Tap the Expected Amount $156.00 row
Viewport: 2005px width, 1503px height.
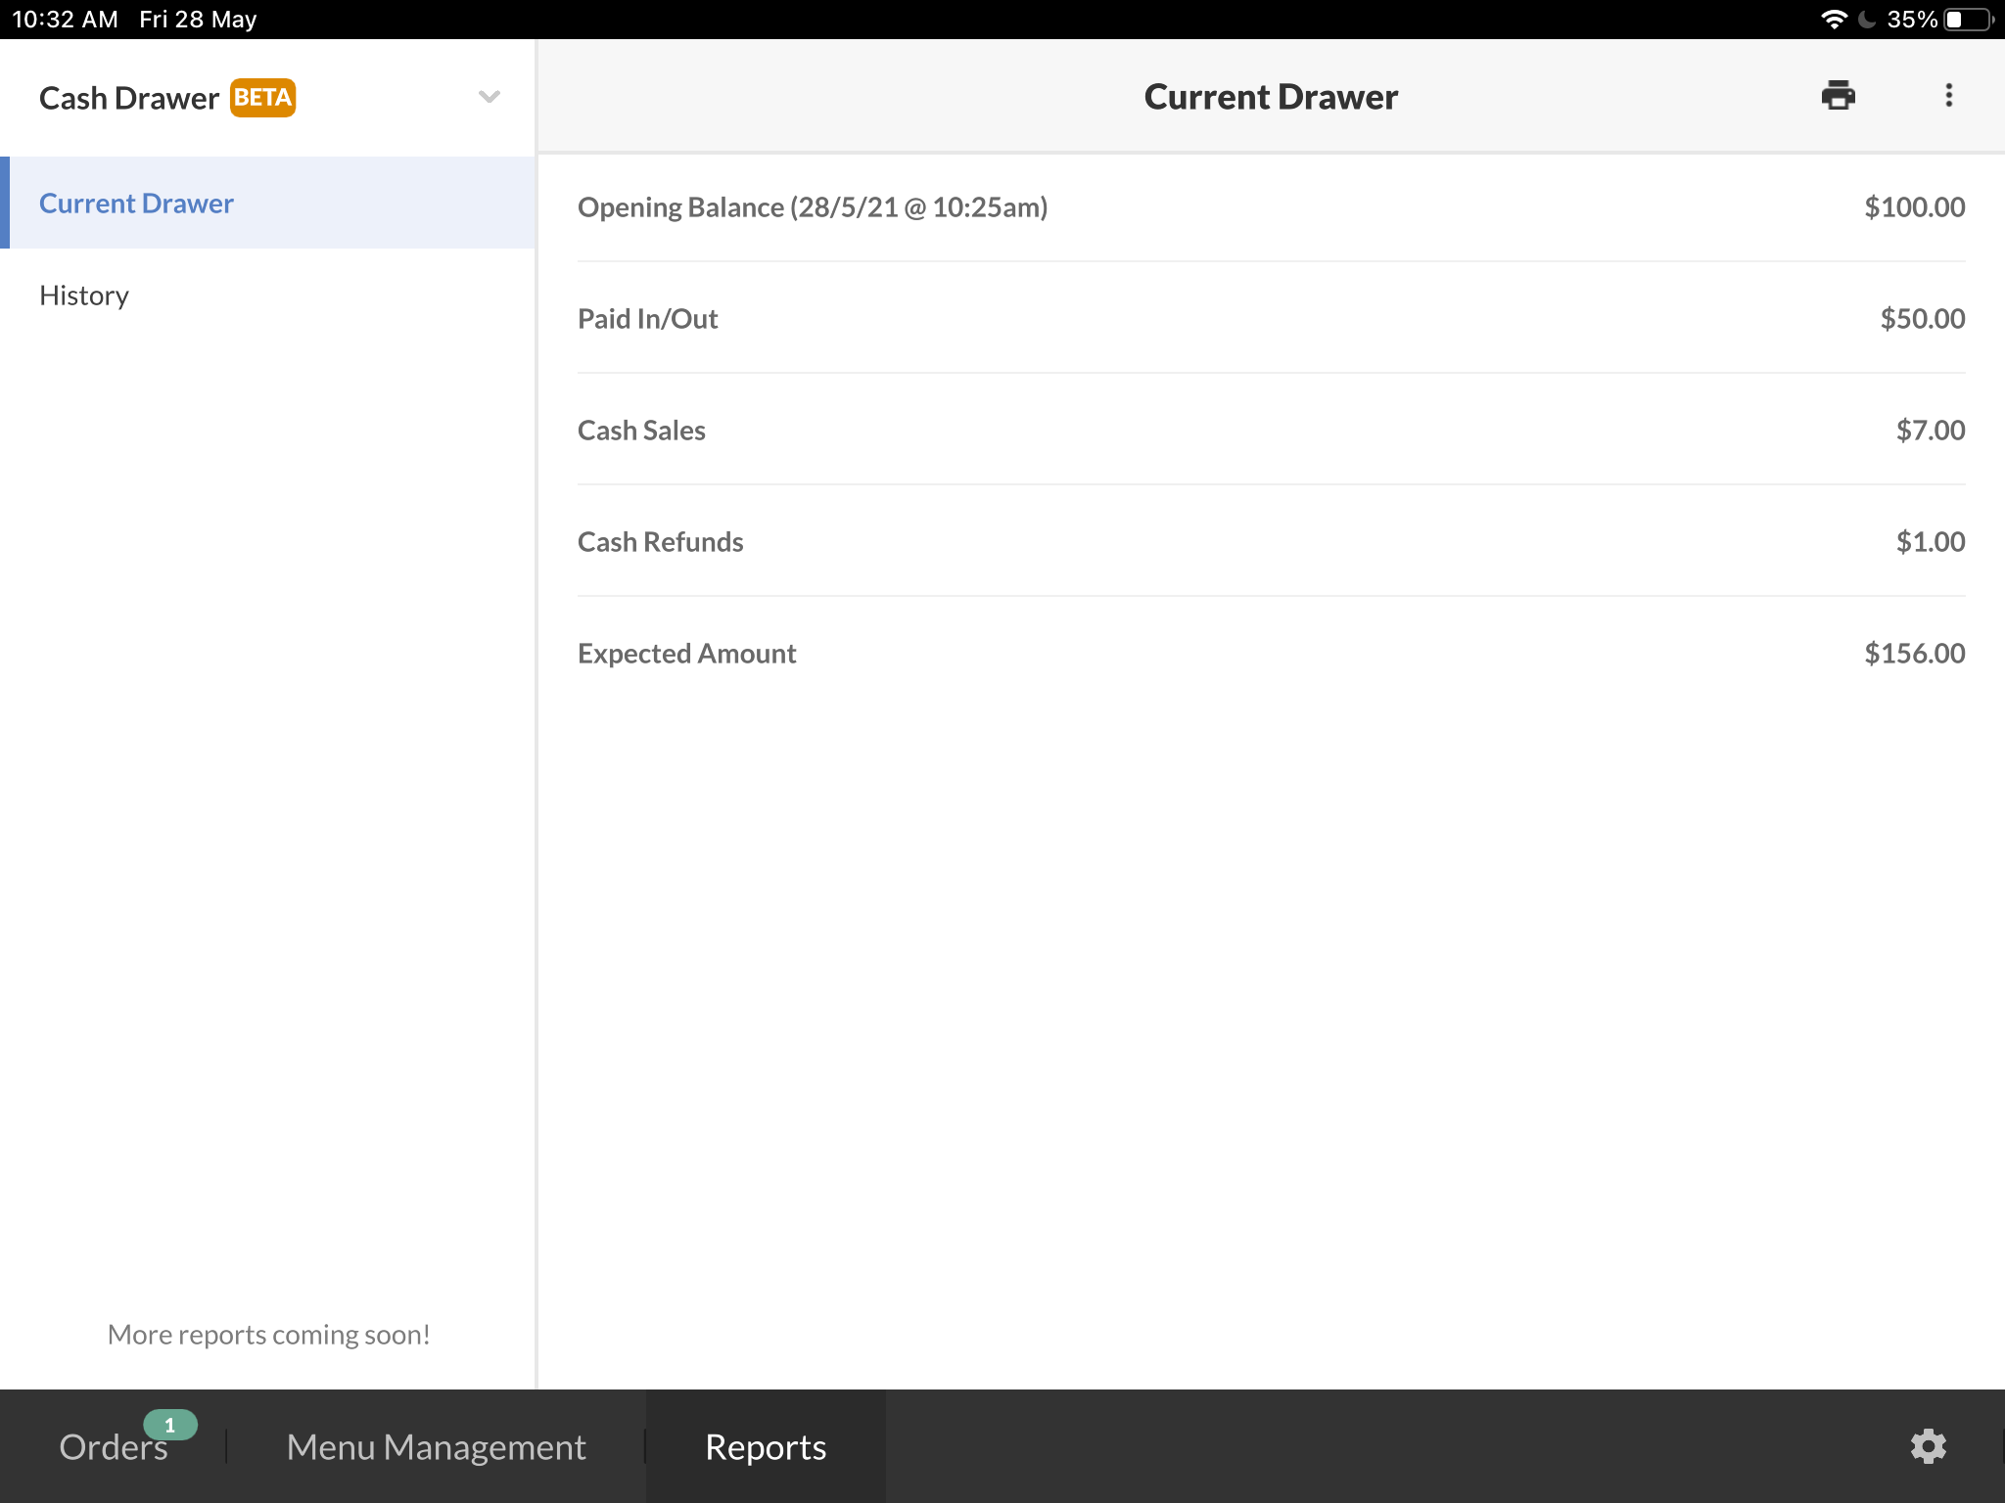tap(1270, 654)
